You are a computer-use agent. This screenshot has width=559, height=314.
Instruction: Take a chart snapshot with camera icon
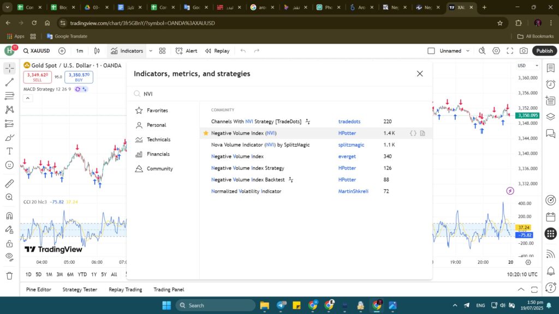pos(524,51)
